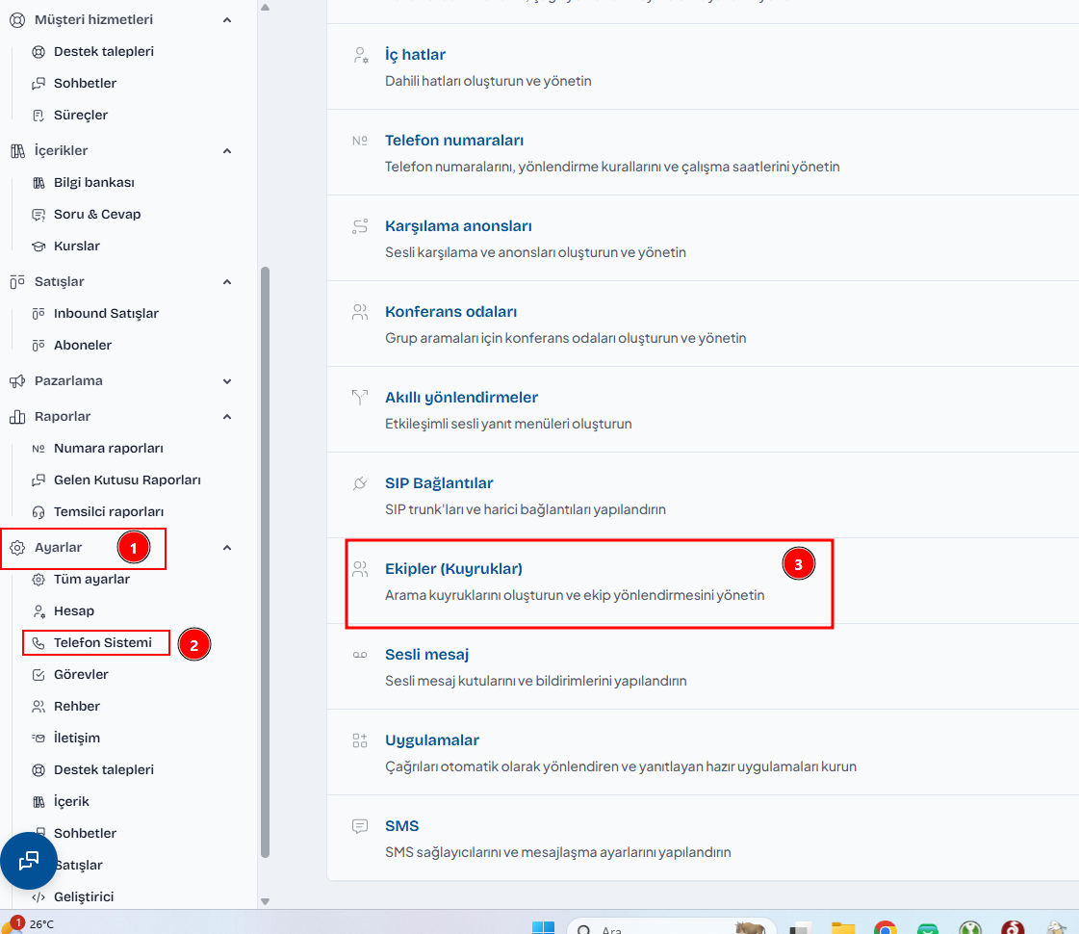
Task: Open Tüm ayarlar in the sidebar
Action: click(91, 580)
